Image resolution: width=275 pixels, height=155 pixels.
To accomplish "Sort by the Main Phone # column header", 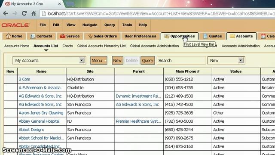I will 187,71.
